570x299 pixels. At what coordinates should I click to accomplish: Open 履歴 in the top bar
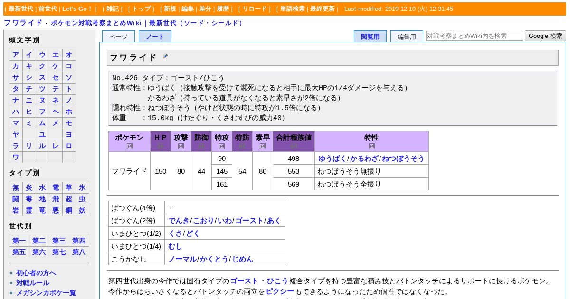[x=223, y=9]
